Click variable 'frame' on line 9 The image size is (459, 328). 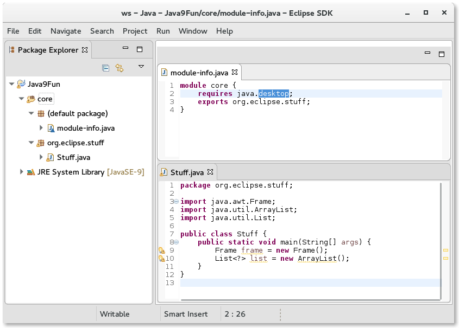coord(252,250)
